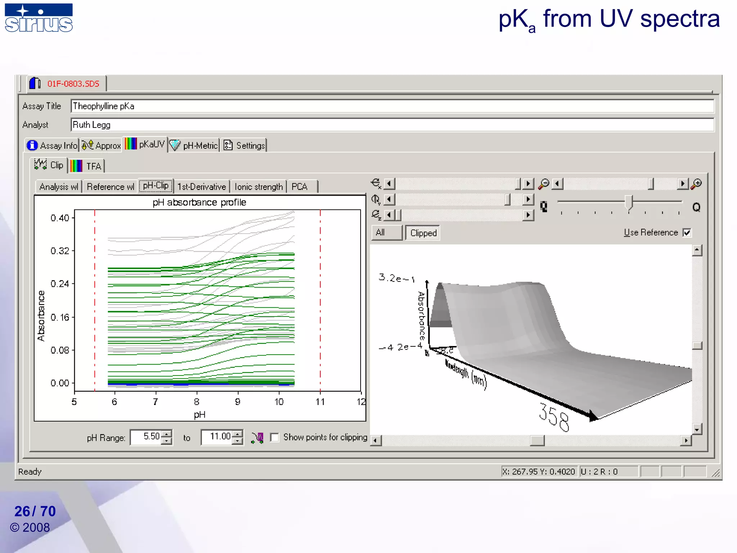Click the Assay Title text field

click(x=392, y=106)
